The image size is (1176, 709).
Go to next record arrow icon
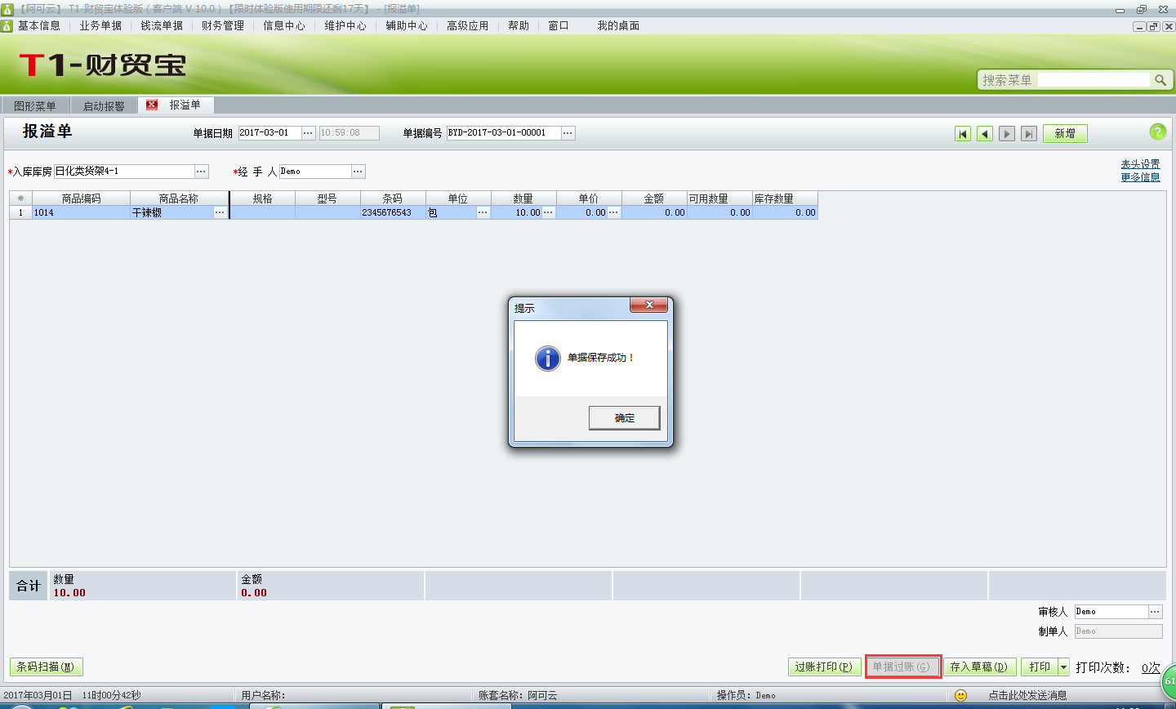click(x=1007, y=134)
